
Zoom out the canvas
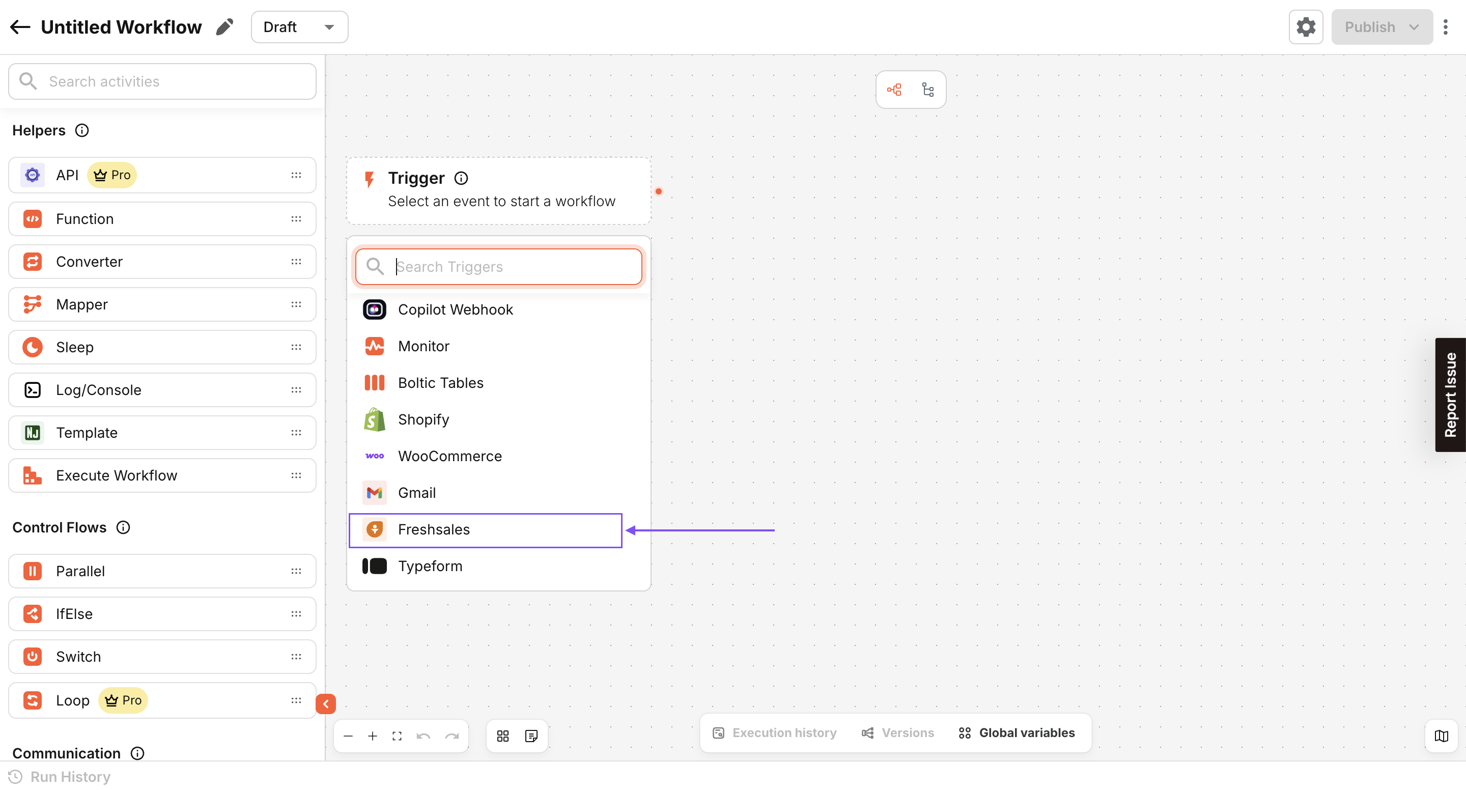[348, 736]
